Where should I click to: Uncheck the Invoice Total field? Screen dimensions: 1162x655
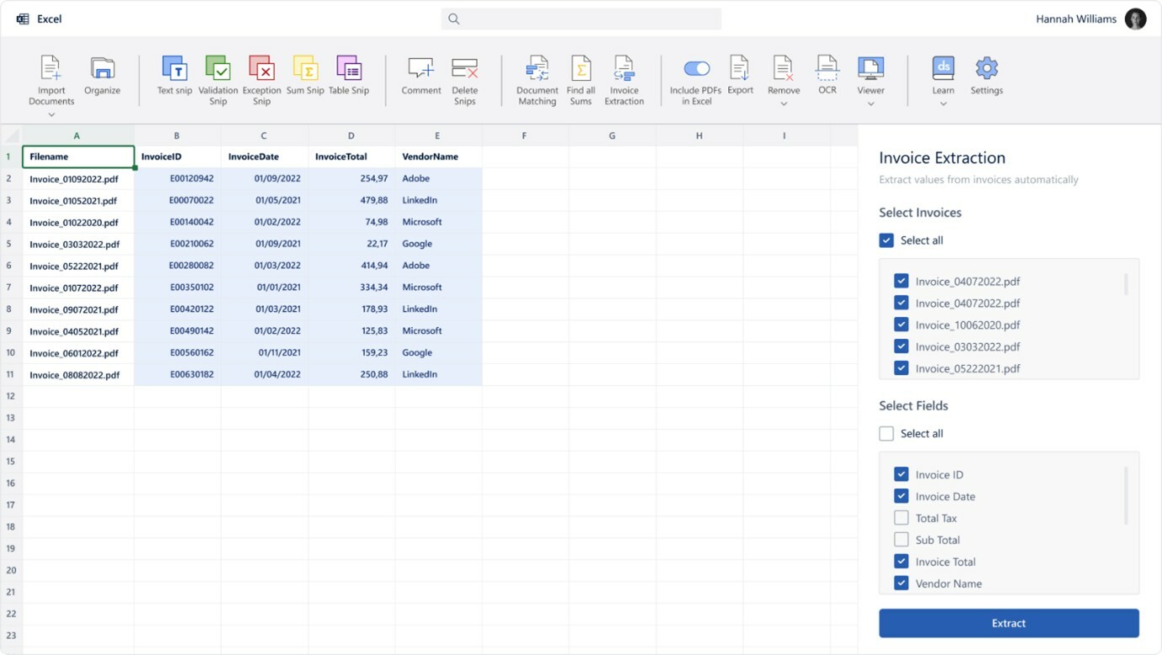click(x=901, y=561)
